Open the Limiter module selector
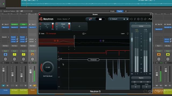The height and width of the screenshot is (96, 172). (x=141, y=26)
